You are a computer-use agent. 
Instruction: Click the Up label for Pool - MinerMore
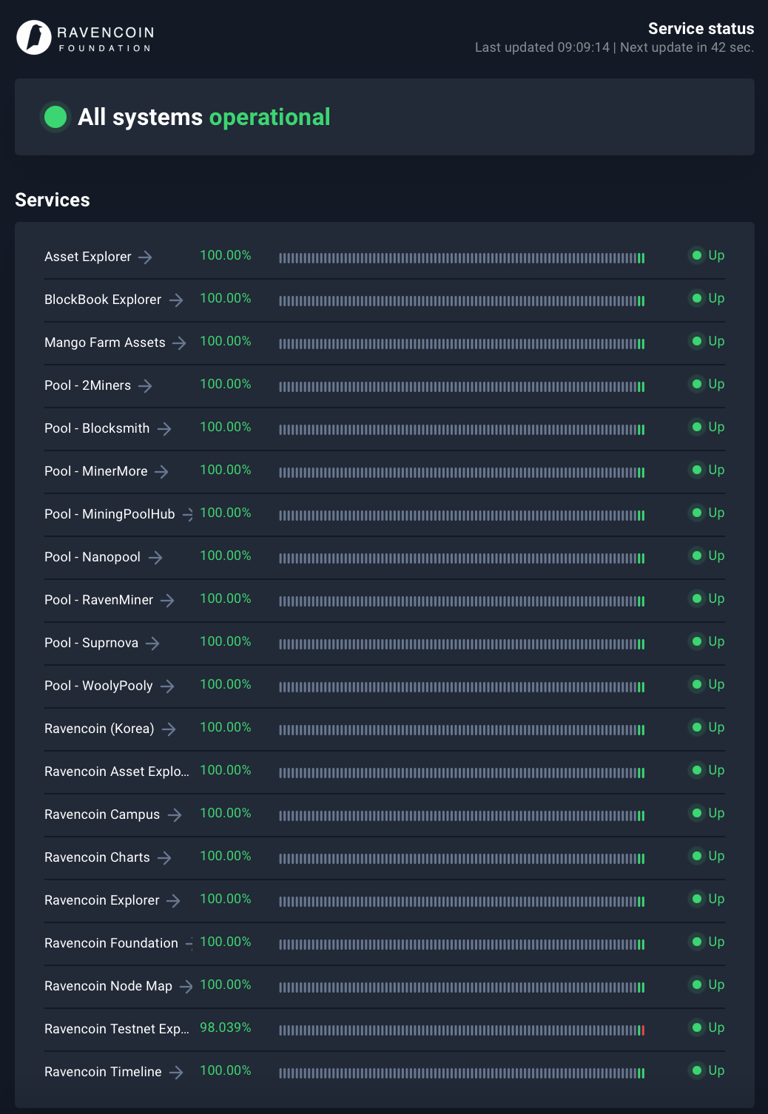[716, 470]
